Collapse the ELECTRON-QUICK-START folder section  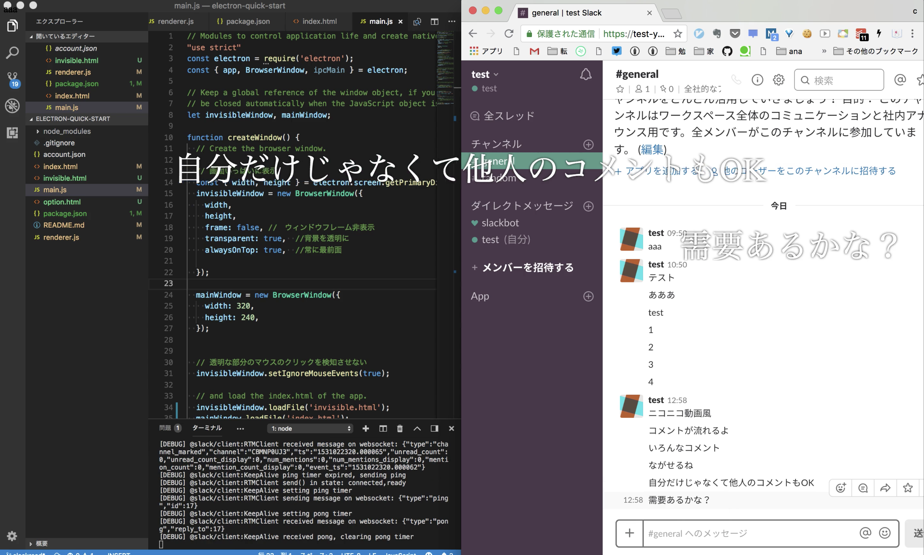click(x=87, y=119)
